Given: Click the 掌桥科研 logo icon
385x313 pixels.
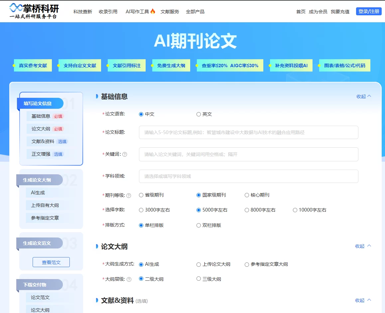Looking at the screenshot, I should pos(16,8).
